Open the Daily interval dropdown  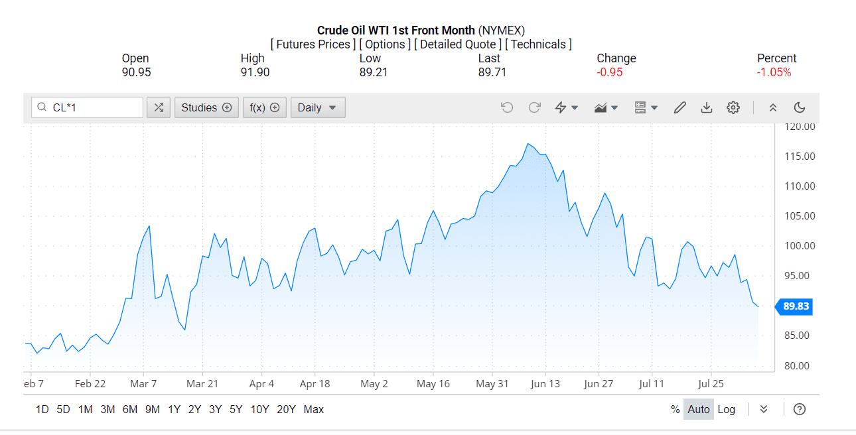pos(318,107)
